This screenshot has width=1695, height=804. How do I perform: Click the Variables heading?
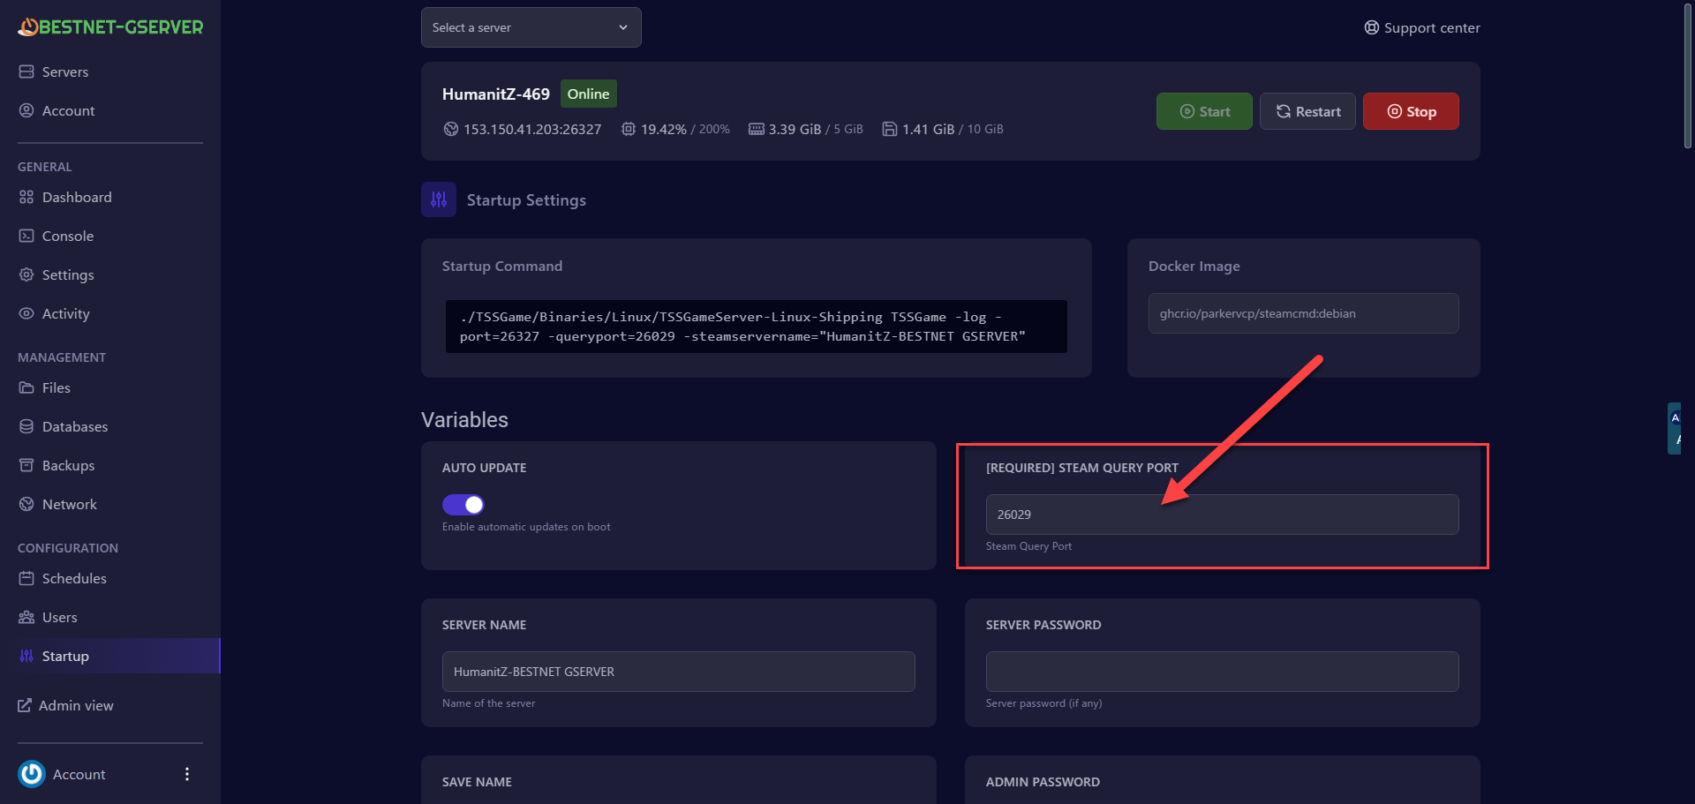[x=464, y=420]
